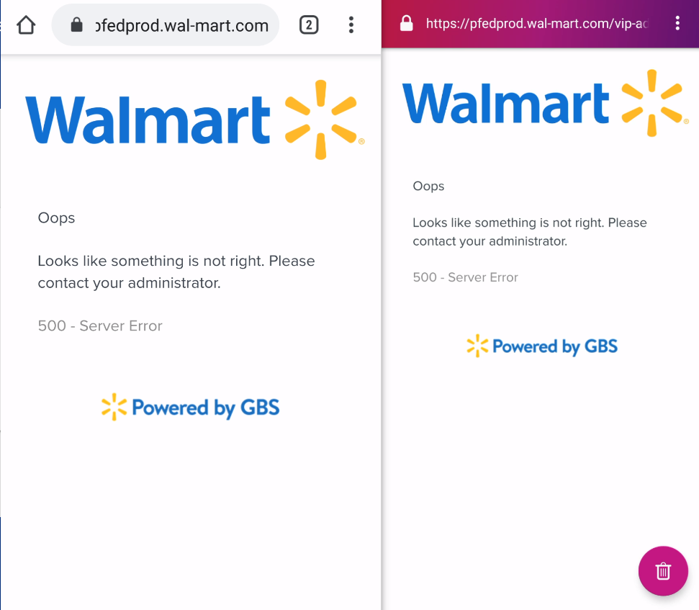Open the Chrome home icon
Viewport: 699px width, 610px height.
(26, 24)
